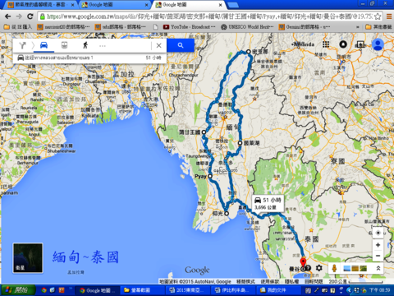Open the Chrome hamburger menu
This screenshot has height=296, width=394.
tap(389, 16)
